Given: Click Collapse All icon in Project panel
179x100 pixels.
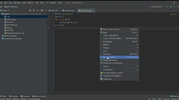Looking at the screenshot, I should (x=37, y=11).
